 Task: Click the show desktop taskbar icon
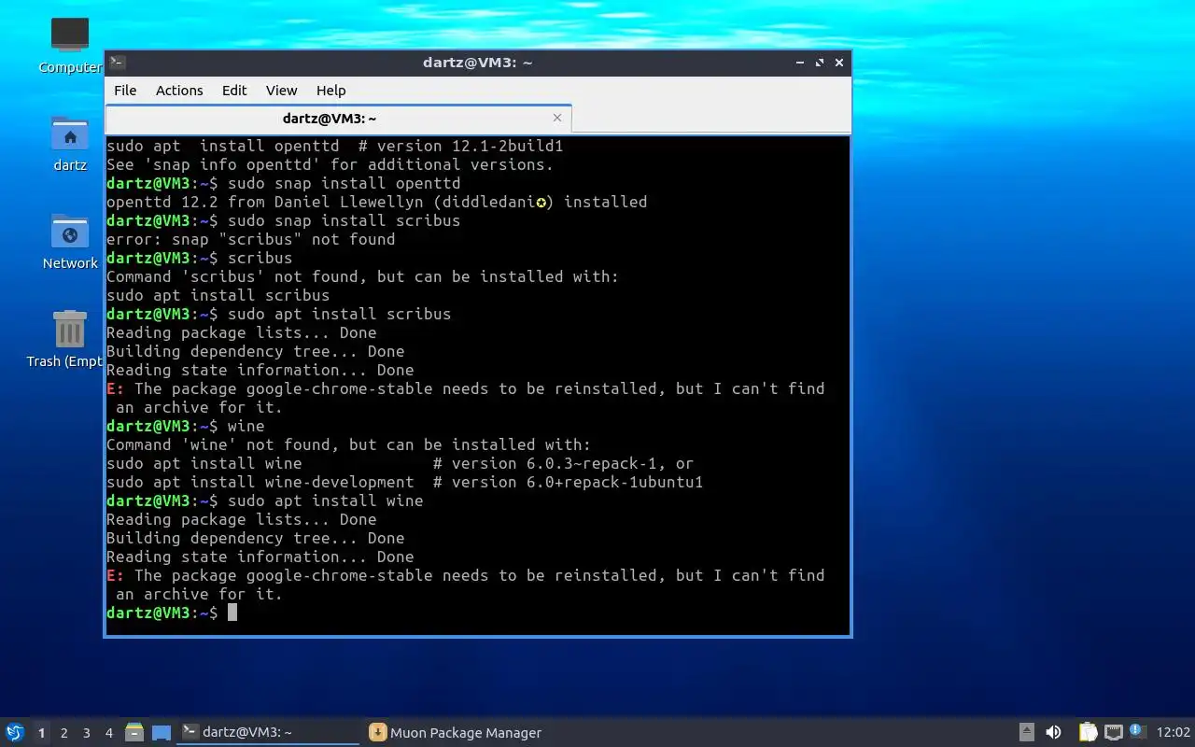pos(162,732)
